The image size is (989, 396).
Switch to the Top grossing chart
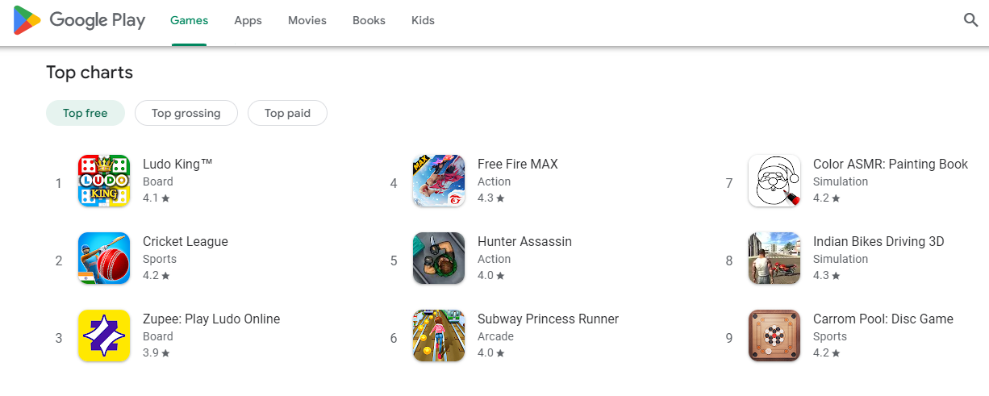(186, 114)
